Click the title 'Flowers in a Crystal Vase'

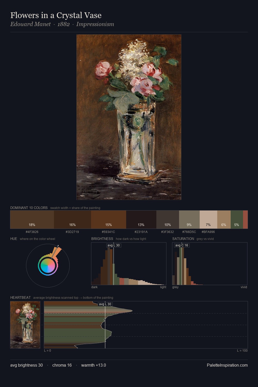click(x=56, y=15)
